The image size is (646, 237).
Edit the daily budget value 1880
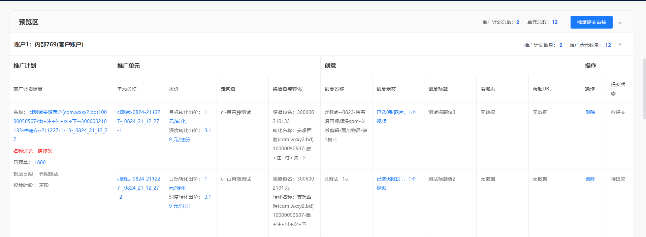[x=40, y=162]
